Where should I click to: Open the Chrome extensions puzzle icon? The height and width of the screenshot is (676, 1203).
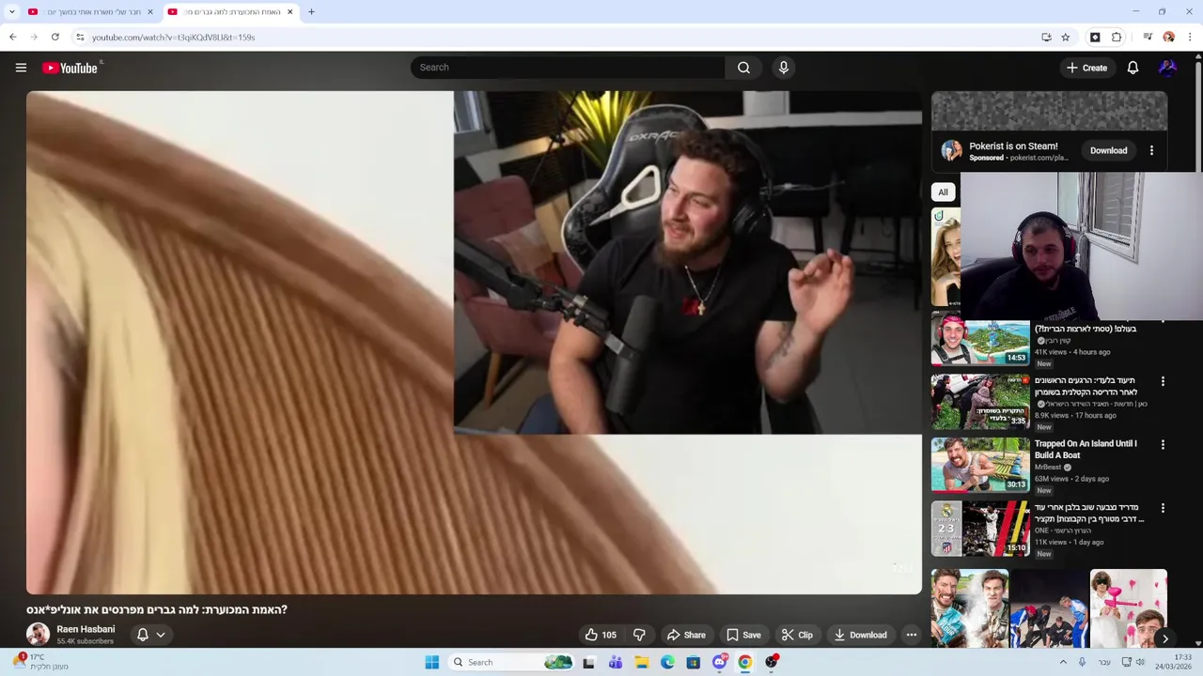[x=1117, y=38]
